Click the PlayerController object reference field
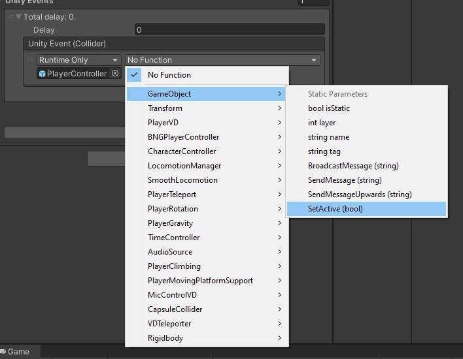This screenshot has width=463, height=359. [x=78, y=73]
